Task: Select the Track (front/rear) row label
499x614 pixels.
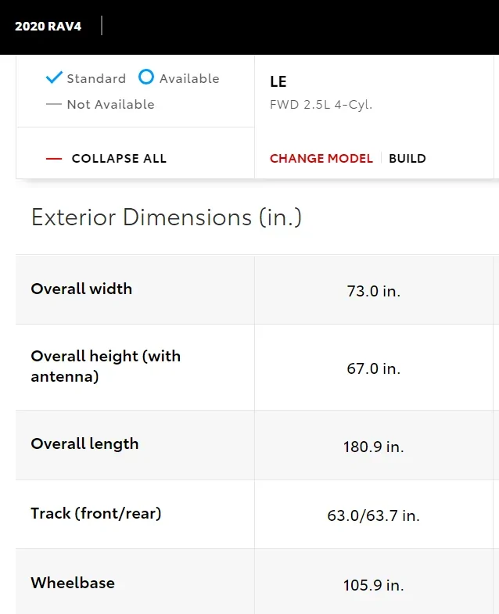Action: pos(95,514)
